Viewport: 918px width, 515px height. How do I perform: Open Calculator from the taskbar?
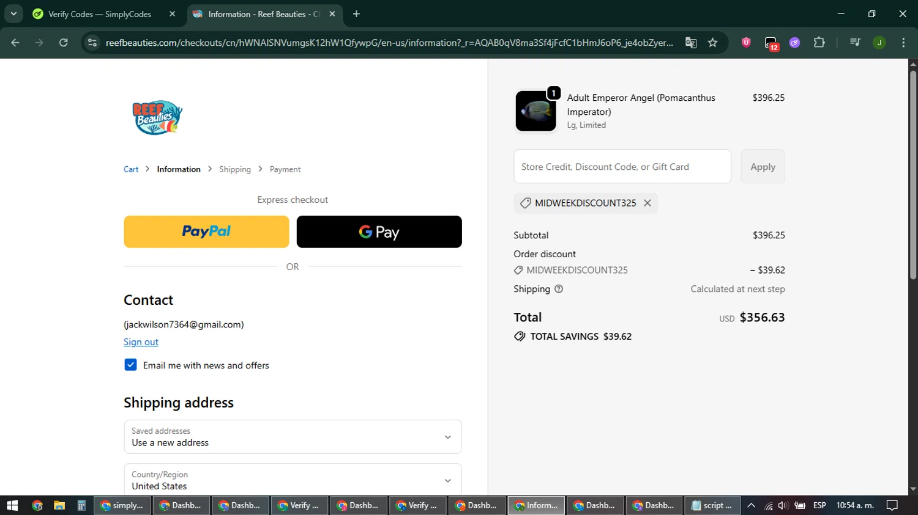click(x=81, y=505)
